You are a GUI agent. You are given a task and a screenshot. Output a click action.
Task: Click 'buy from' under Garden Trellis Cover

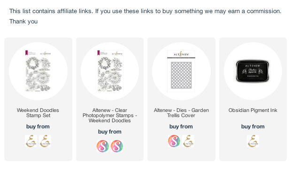pos(181,126)
